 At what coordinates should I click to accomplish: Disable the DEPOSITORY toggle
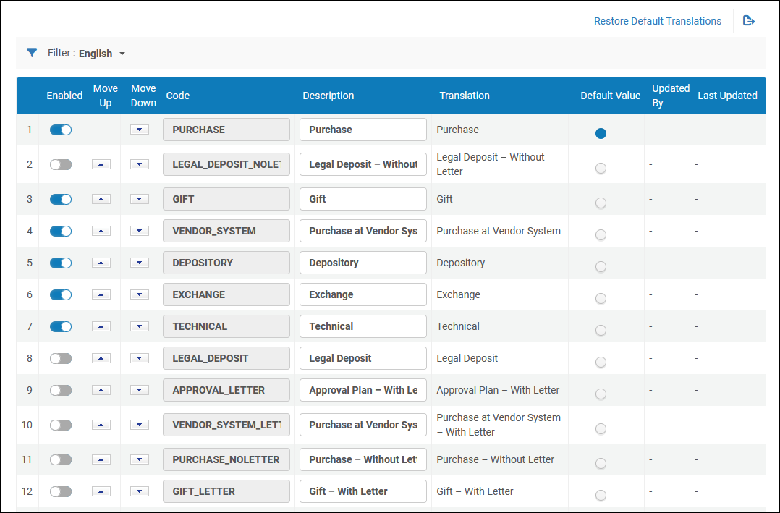[61, 263]
